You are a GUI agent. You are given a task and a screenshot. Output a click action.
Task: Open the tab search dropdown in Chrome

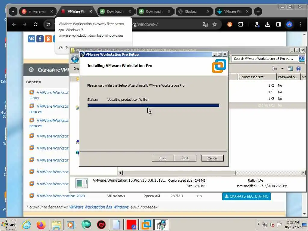click(13, 11)
